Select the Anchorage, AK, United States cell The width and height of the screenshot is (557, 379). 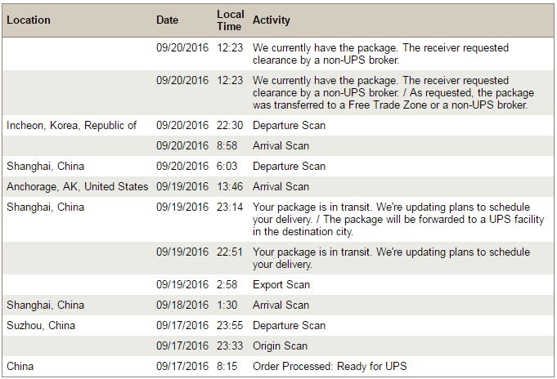tap(77, 187)
